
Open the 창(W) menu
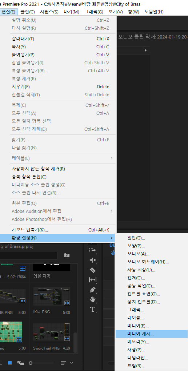(x=133, y=12)
